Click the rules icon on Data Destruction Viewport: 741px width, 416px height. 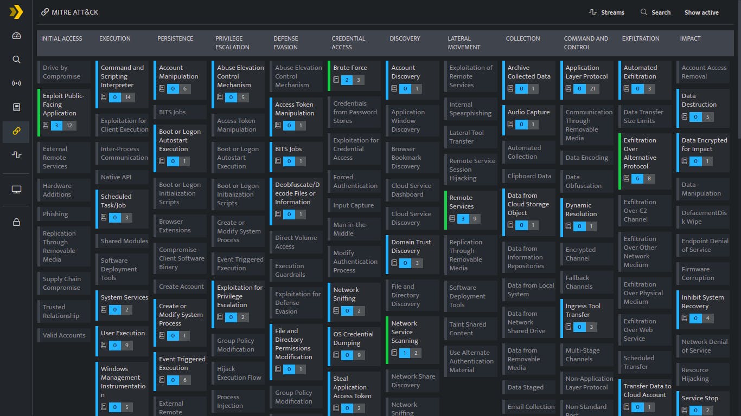[x=685, y=117]
